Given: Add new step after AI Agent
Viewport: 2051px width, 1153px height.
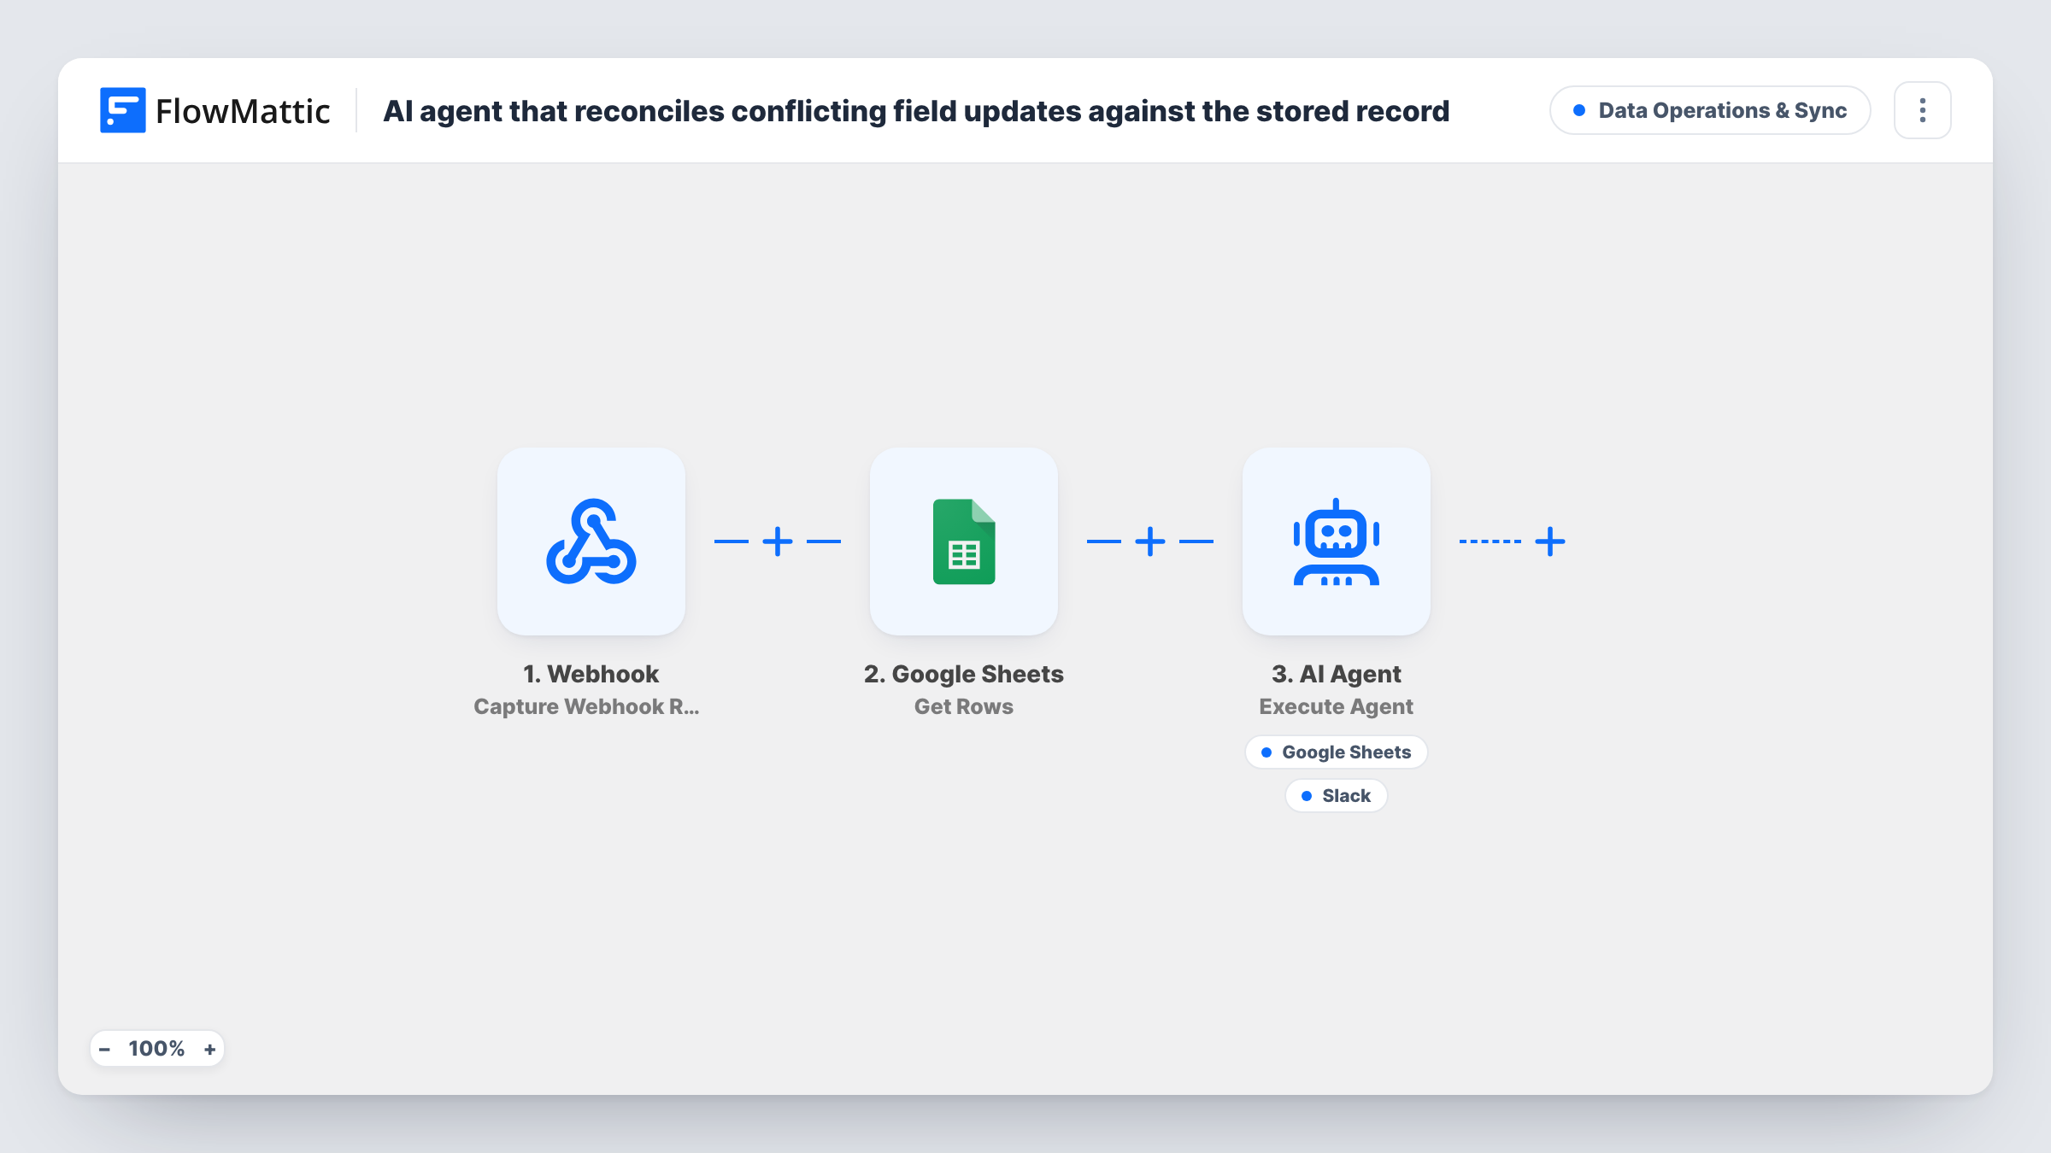Looking at the screenshot, I should pyautogui.click(x=1550, y=541).
